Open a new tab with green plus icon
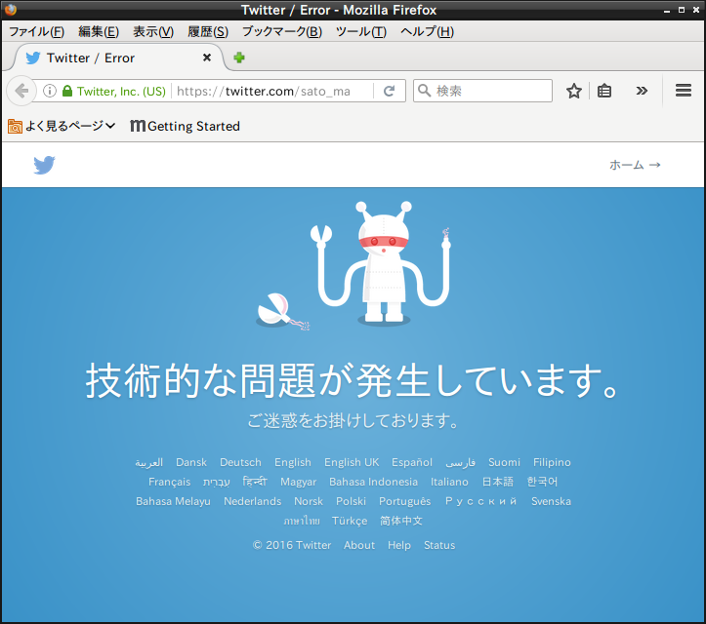Image resolution: width=706 pixels, height=624 pixels. 239,58
